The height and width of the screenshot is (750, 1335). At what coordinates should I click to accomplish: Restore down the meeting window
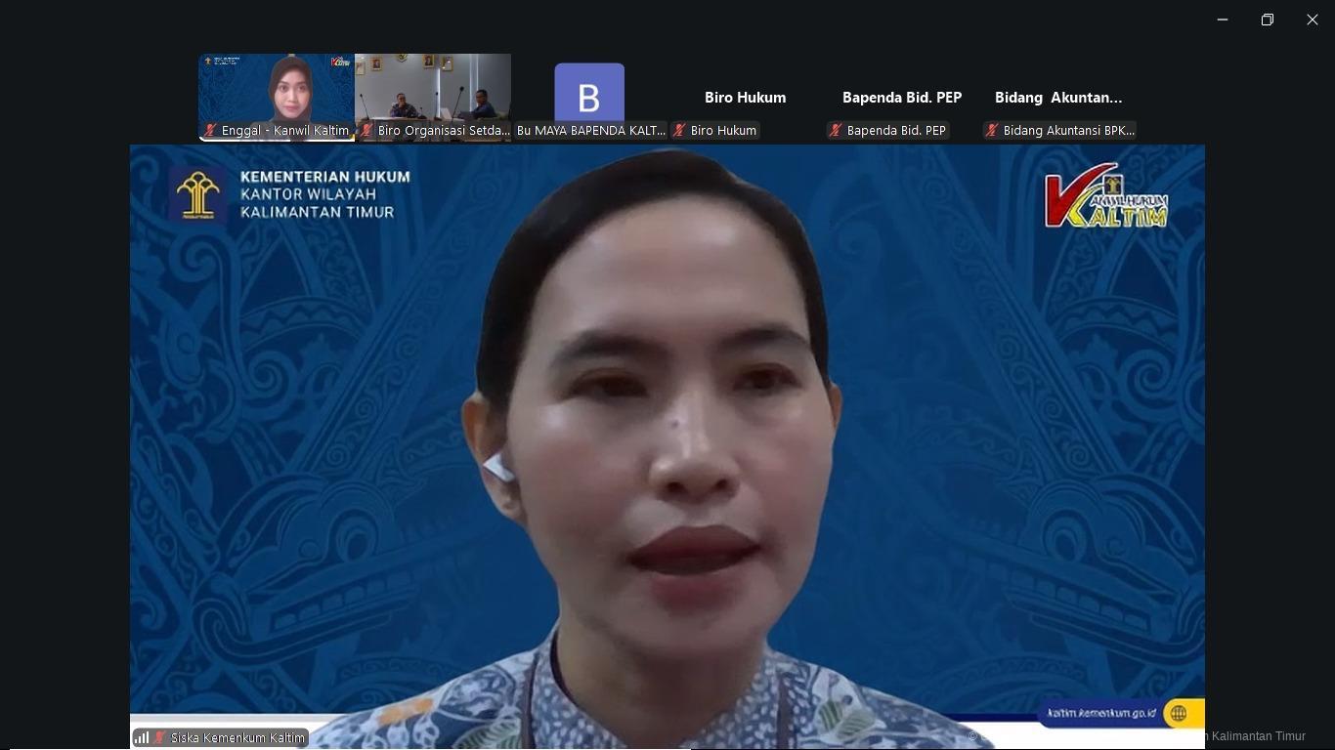[1268, 20]
